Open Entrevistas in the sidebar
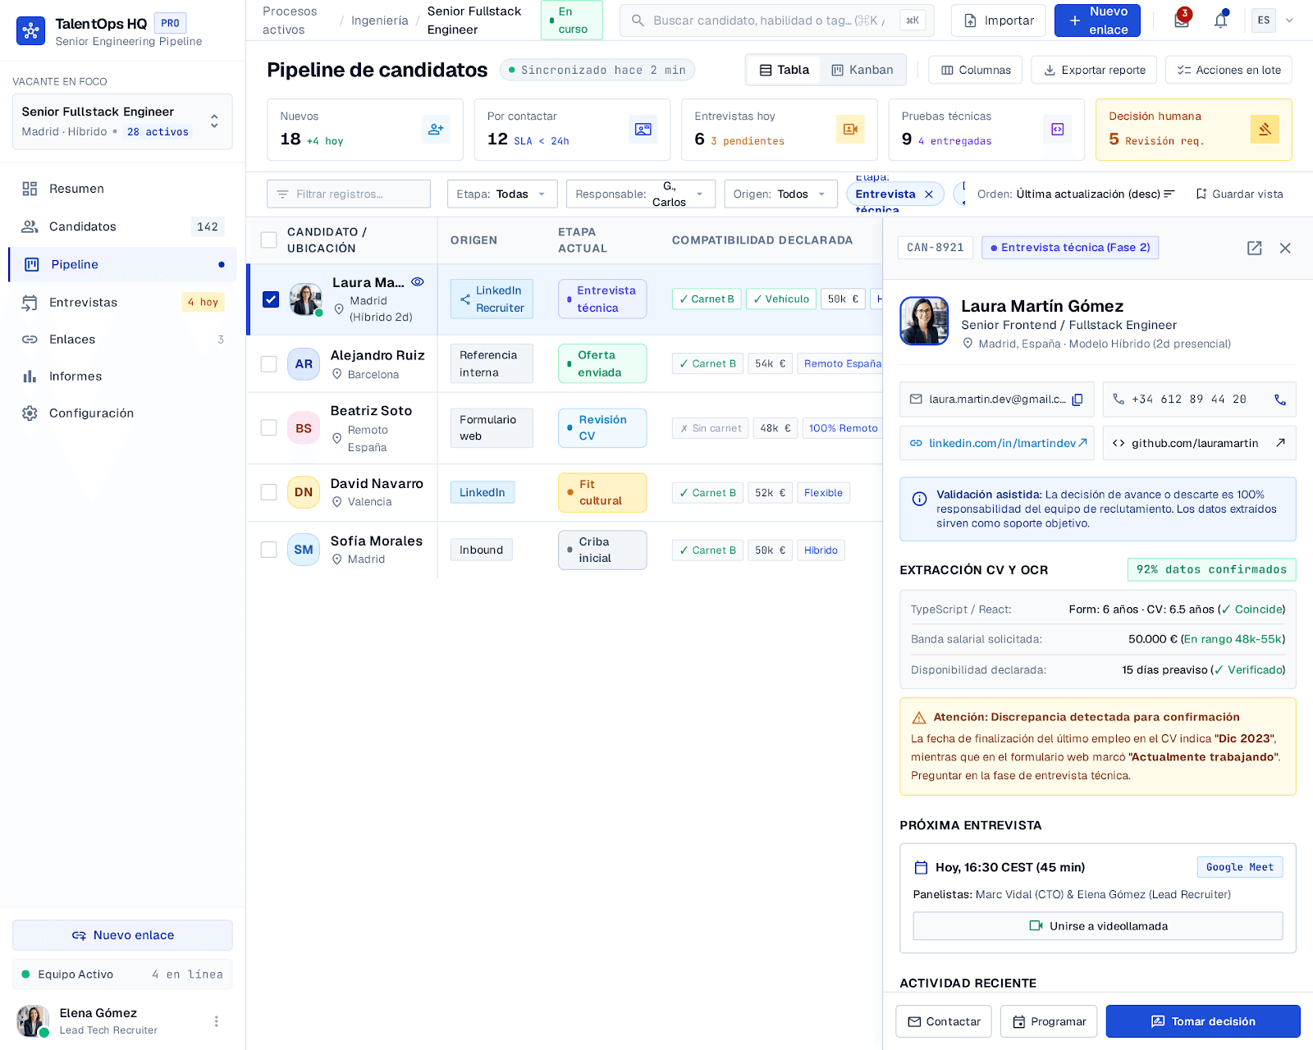 click(x=123, y=303)
